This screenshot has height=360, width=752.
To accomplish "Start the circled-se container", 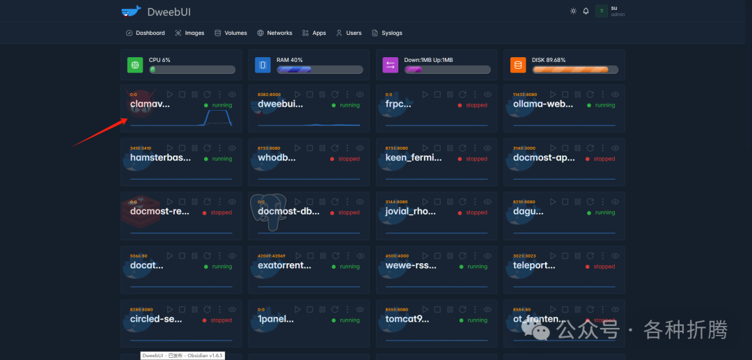I will tap(170, 310).
